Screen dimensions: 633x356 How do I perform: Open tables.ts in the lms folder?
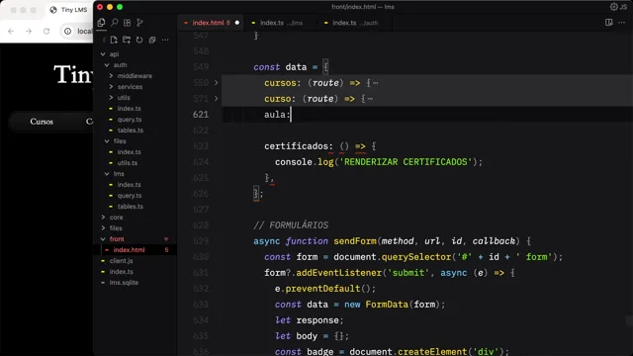[x=131, y=207]
